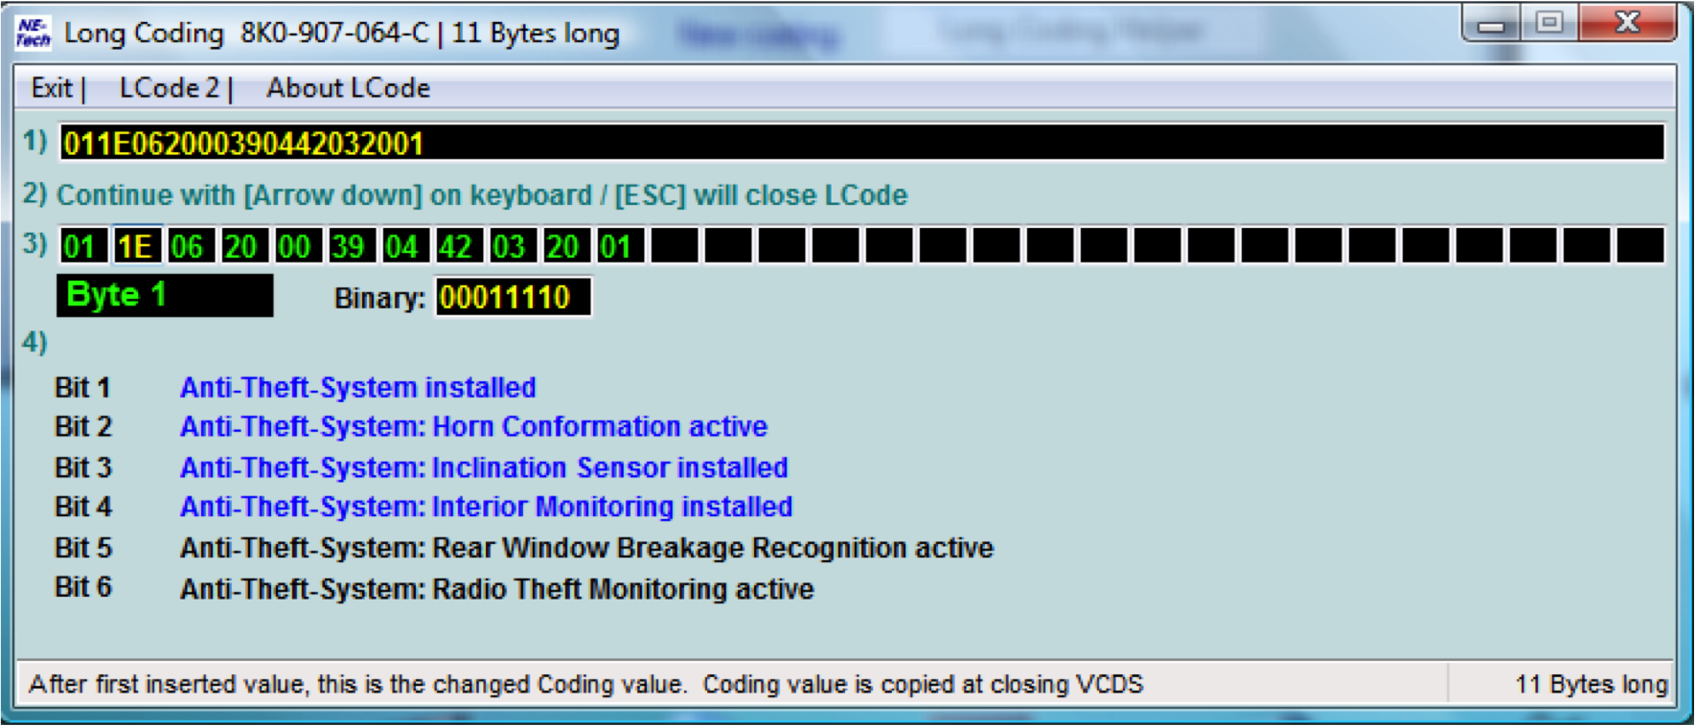This screenshot has height=726, width=1695.
Task: Click the Byte 1 indicator label
Action: 164,296
